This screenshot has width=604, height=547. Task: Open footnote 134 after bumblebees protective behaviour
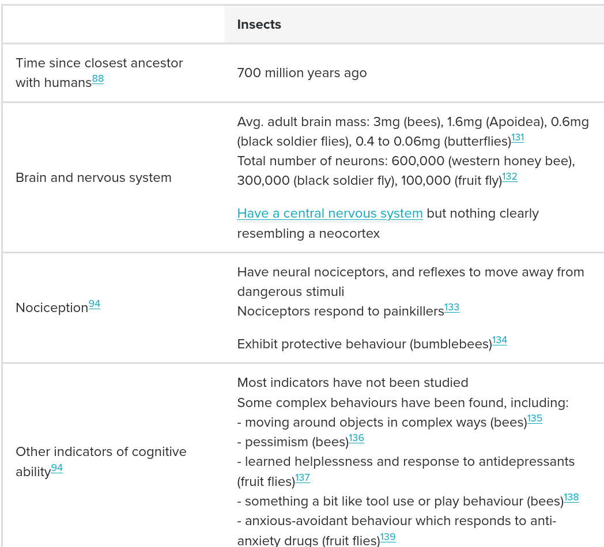point(500,340)
